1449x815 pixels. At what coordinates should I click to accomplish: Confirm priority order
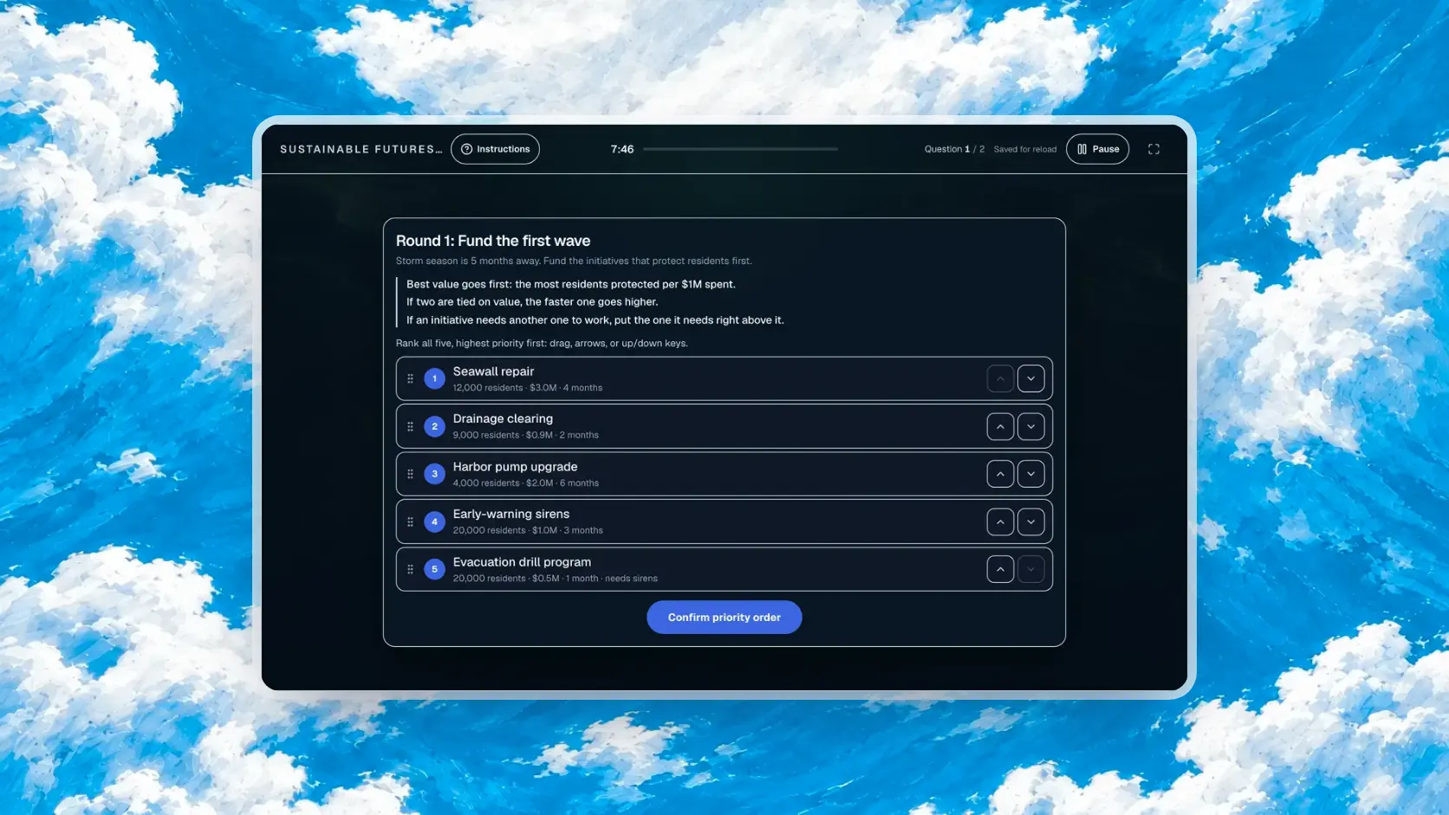(x=724, y=618)
